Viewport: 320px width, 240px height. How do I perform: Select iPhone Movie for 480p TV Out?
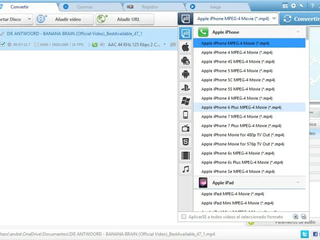[249, 135]
